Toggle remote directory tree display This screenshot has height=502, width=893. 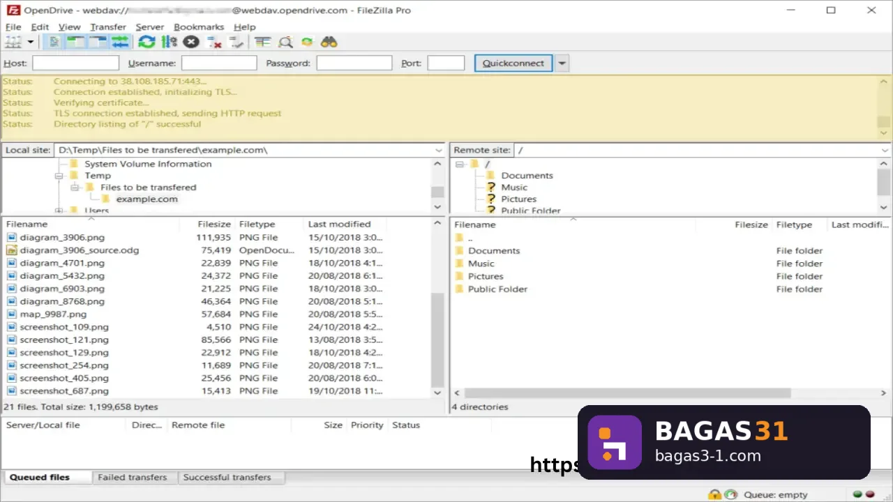pyautogui.click(x=98, y=42)
